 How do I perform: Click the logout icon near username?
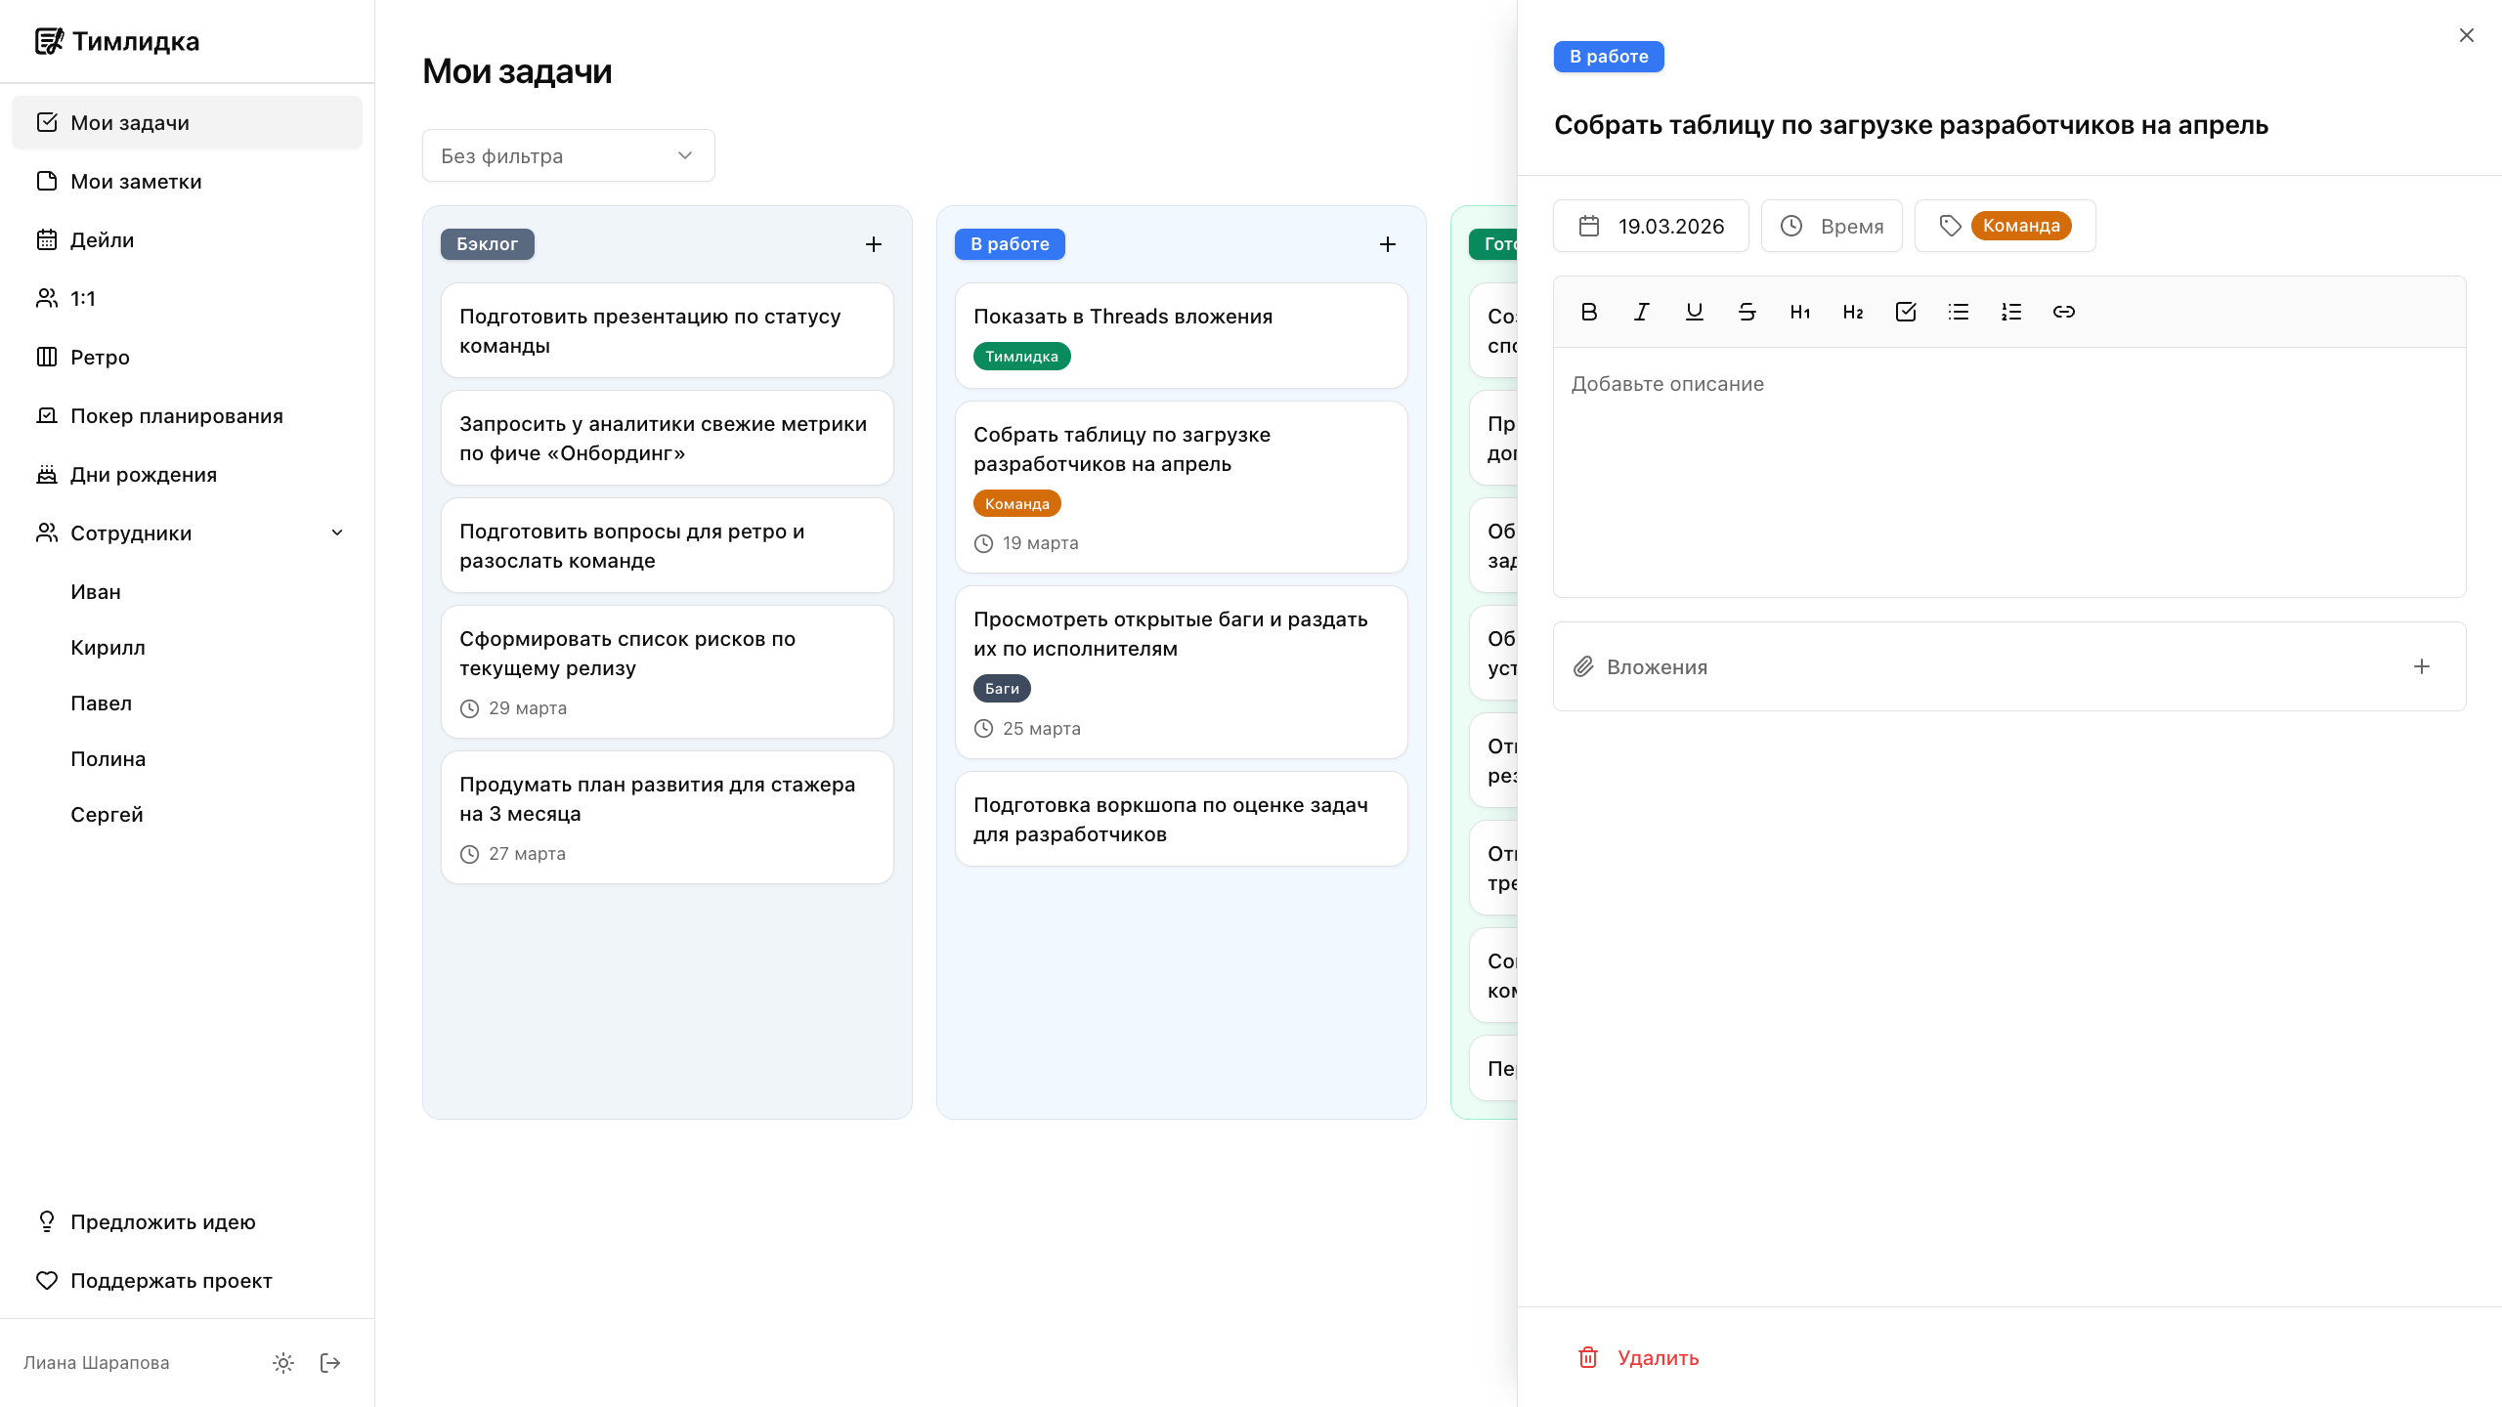[x=330, y=1363]
